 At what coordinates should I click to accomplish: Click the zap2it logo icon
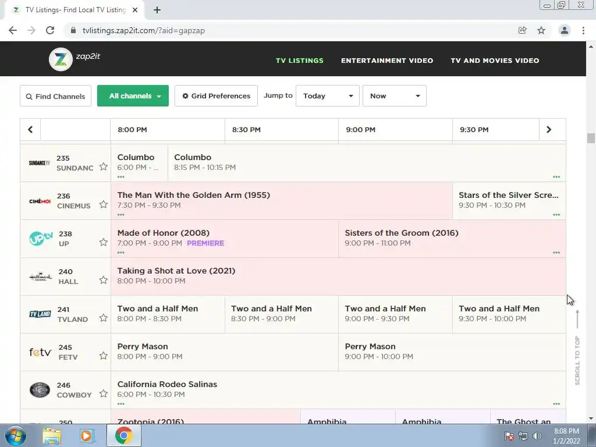[x=61, y=59]
